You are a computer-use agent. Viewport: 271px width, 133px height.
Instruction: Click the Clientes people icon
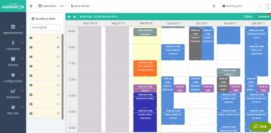coord(13,59)
